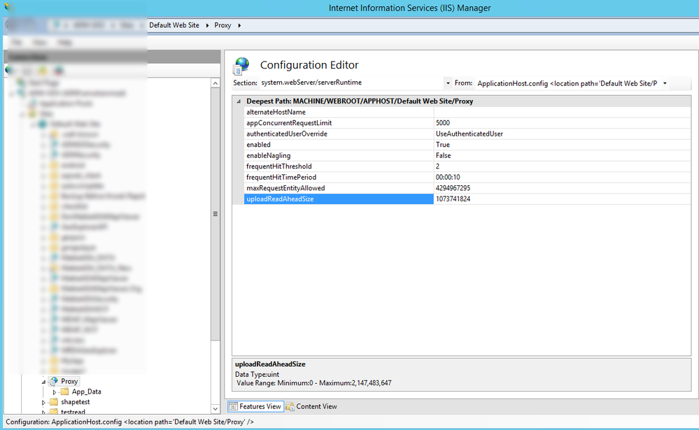Click the status bar Configuration text
This screenshot has height=430, width=699.
click(129, 422)
